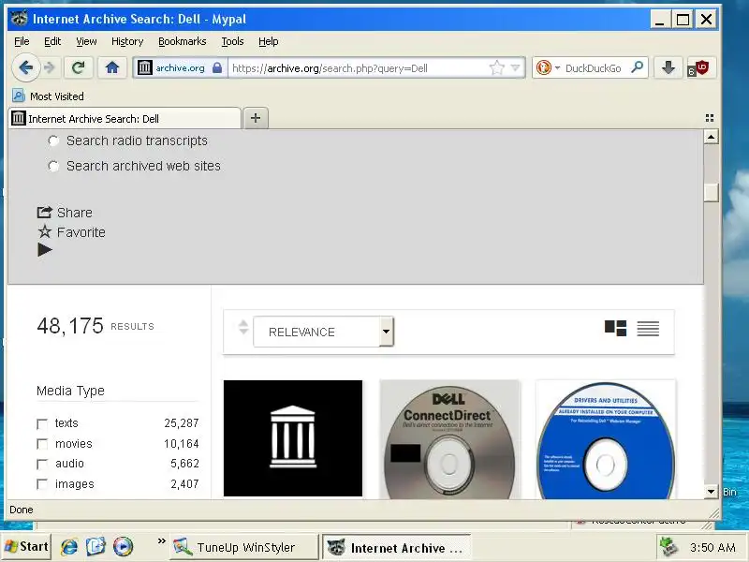Viewport: 749px width, 562px height.
Task: Click the 3:50 AM system clock
Action: [x=712, y=547]
